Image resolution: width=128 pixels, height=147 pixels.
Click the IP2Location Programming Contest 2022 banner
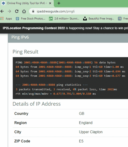[x=64, y=28]
